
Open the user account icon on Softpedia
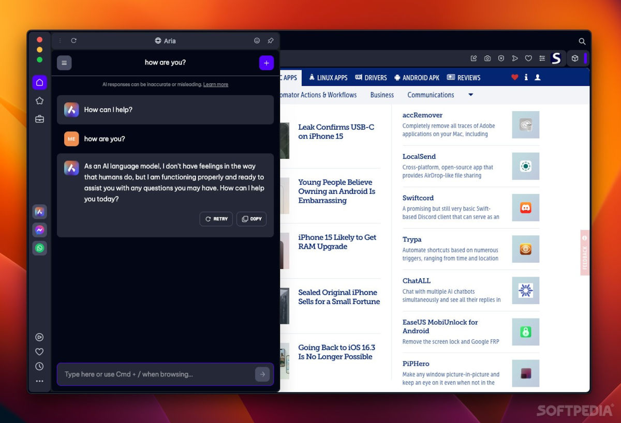point(538,77)
